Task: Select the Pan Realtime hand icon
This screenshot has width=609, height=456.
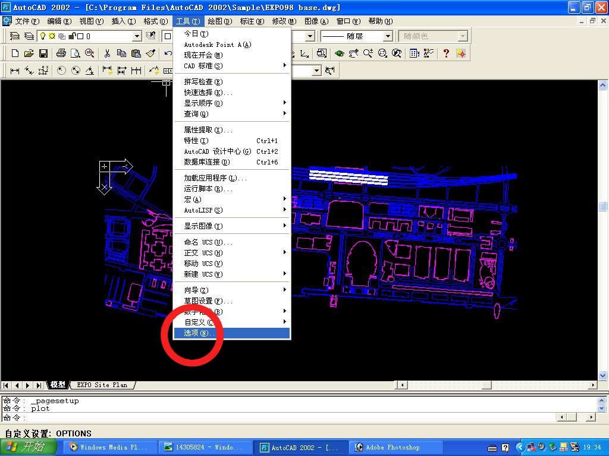Action: click(x=353, y=53)
